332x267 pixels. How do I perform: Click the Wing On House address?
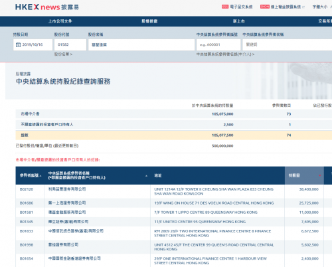[214, 203]
